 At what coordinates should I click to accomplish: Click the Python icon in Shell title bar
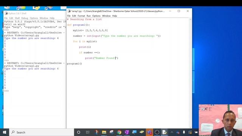[x=6, y=14]
